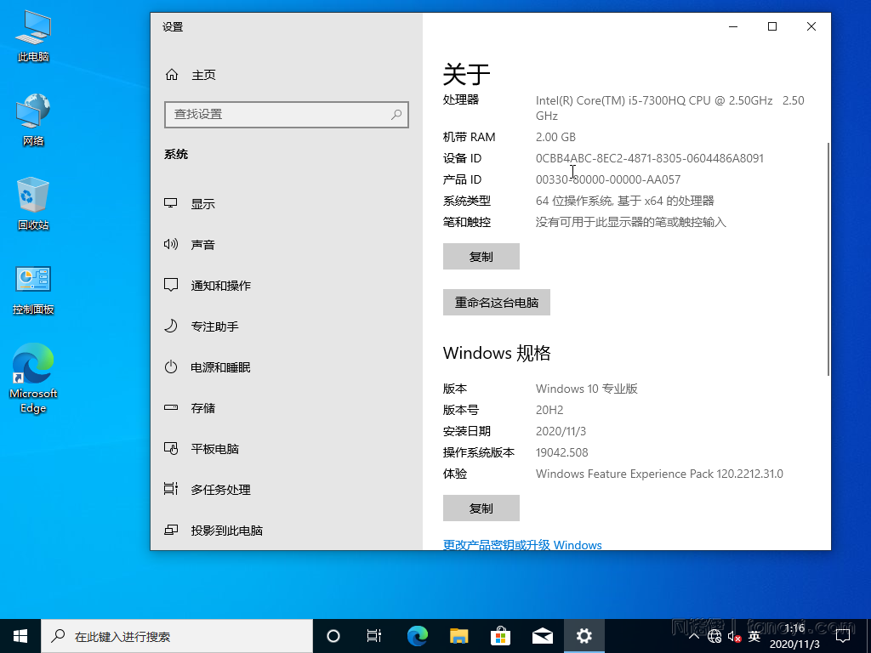
Task: Select the 投影到此电脑 projection icon
Action: point(170,531)
